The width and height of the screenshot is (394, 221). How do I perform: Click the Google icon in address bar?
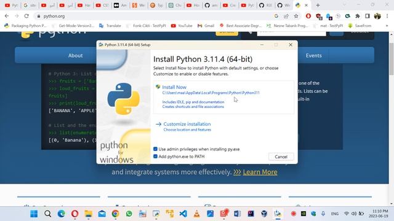click(276, 16)
